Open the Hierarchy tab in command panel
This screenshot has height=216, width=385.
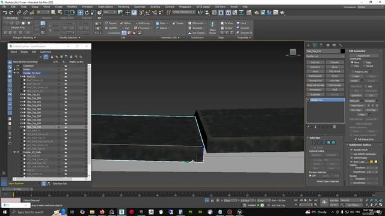pyautogui.click(x=321, y=46)
